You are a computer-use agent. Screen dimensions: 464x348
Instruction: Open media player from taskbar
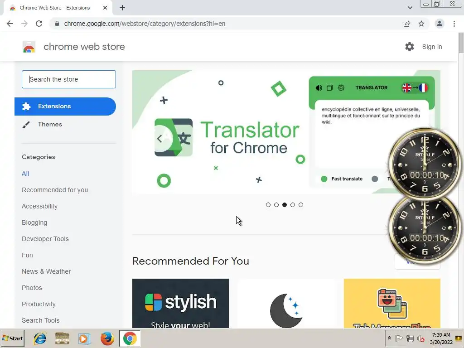[x=84, y=338]
